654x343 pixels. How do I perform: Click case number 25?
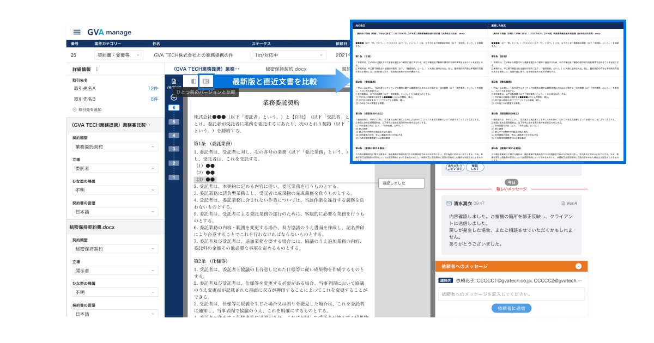[x=75, y=56]
